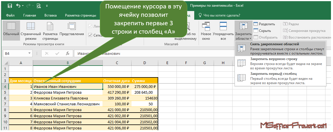Viewport: 333px width, 132px height.
Task: Cancel the formula bar entry
Action: pyautogui.click(x=47, y=54)
